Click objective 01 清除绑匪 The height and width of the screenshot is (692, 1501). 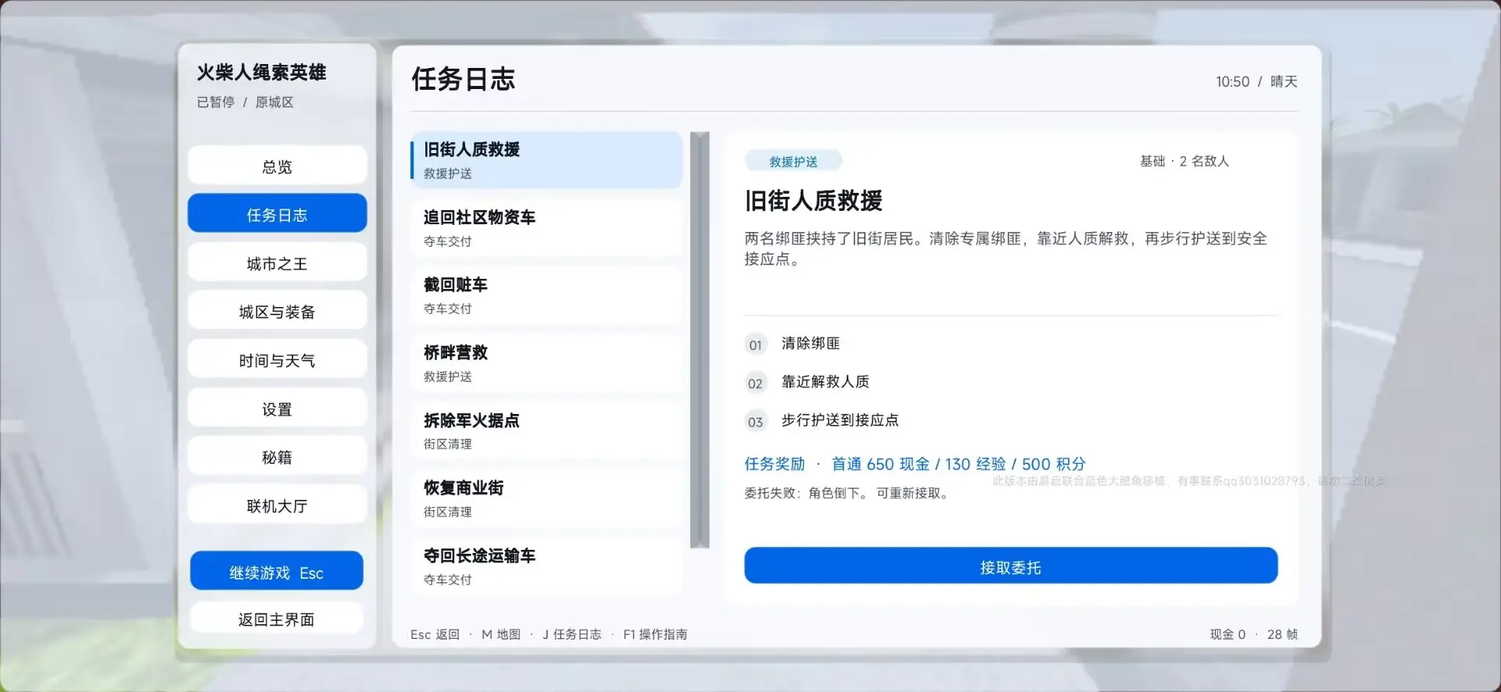point(793,344)
